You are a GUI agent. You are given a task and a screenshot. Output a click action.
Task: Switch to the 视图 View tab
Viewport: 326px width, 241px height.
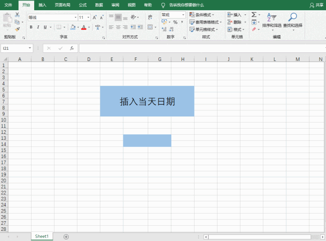tap(131, 5)
